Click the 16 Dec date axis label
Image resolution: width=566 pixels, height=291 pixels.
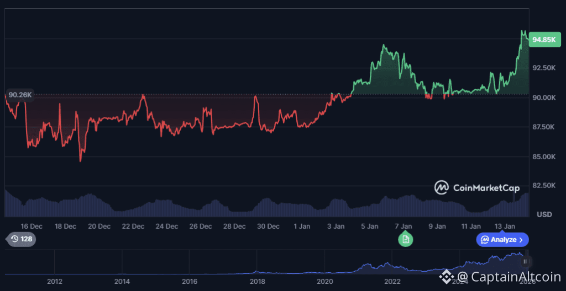32,226
